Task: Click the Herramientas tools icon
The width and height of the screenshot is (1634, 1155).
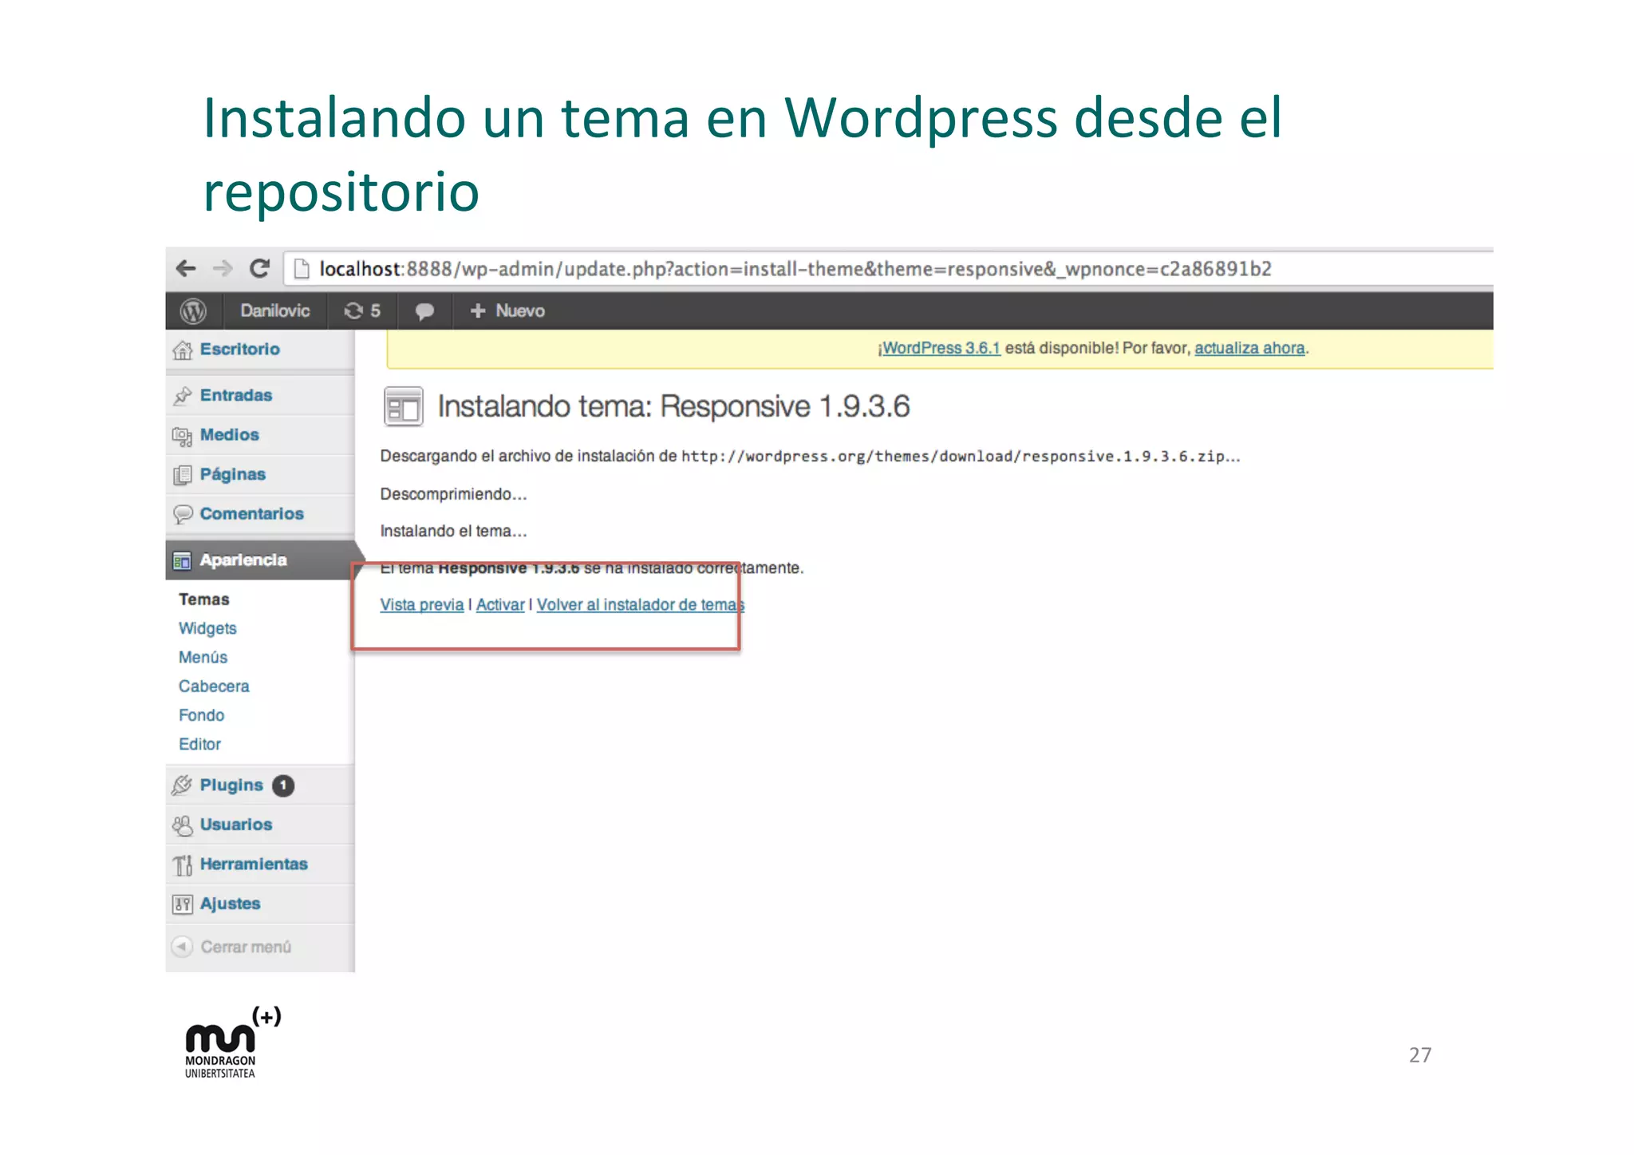Action: tap(183, 865)
